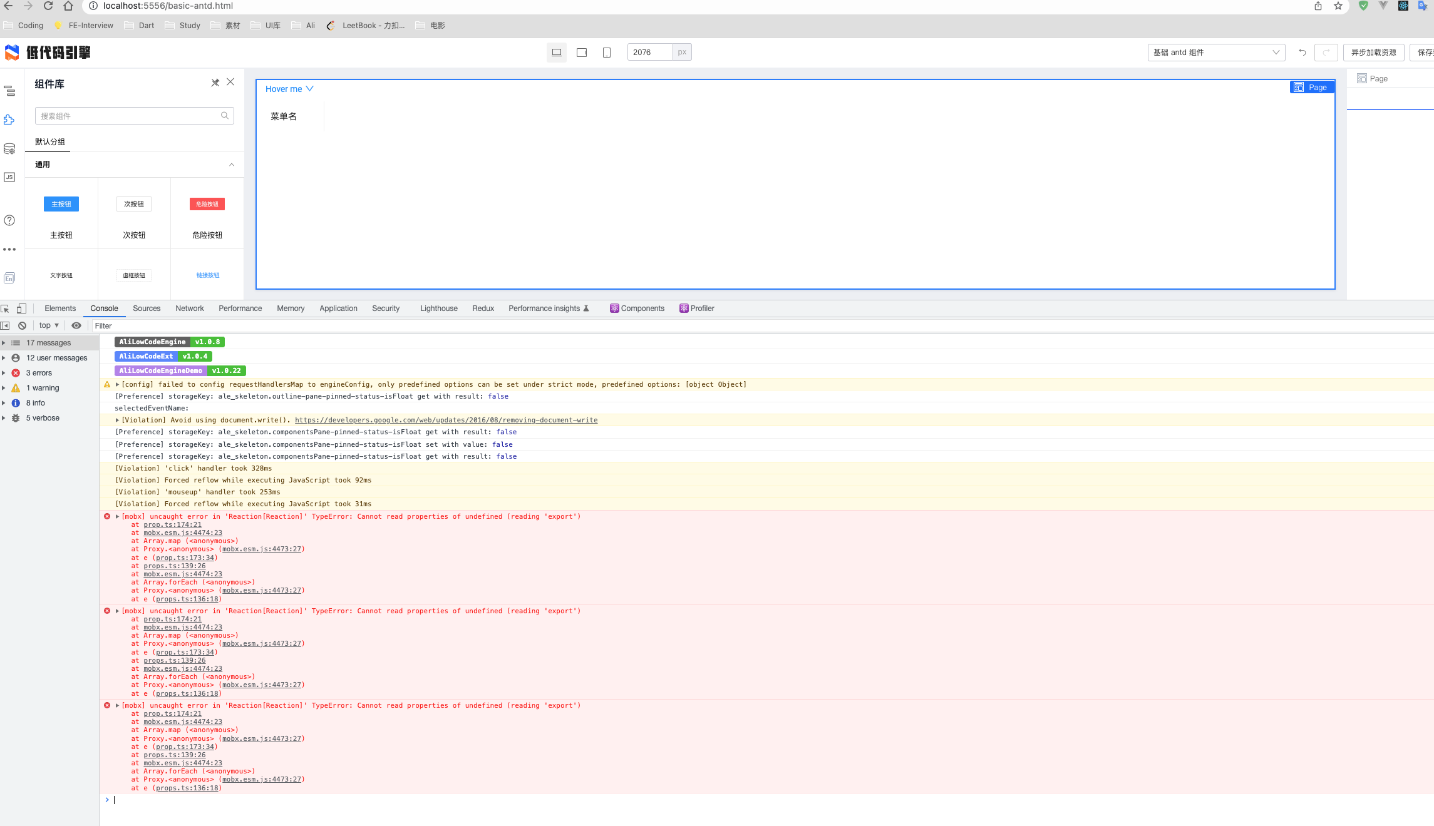Click the ellipsis more-options icon in sidebar
The image size is (1434, 826).
point(9,249)
